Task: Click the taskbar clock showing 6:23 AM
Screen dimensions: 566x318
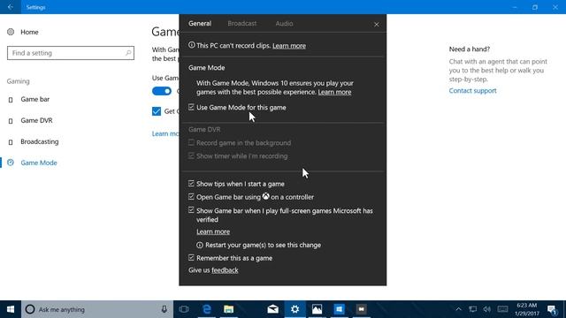Action: coord(527,309)
